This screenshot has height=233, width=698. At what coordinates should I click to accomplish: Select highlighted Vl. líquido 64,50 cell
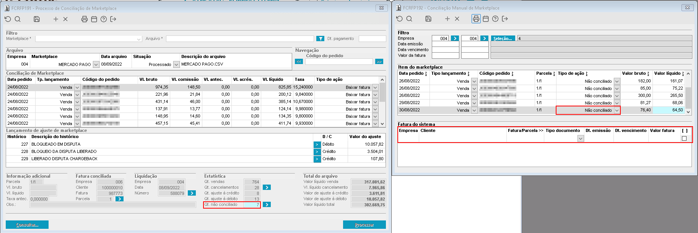point(669,110)
